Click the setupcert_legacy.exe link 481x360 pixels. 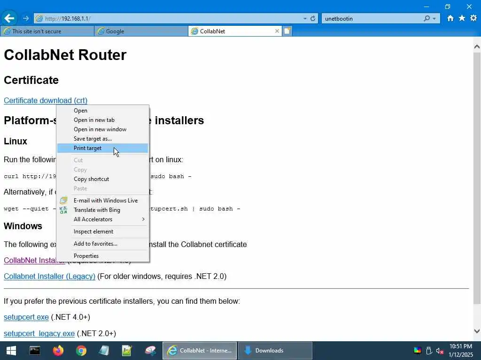click(39, 333)
